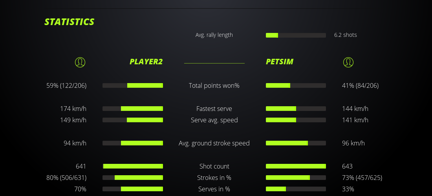Click Player2's total points won bar
The image size is (432, 196).
133,85
